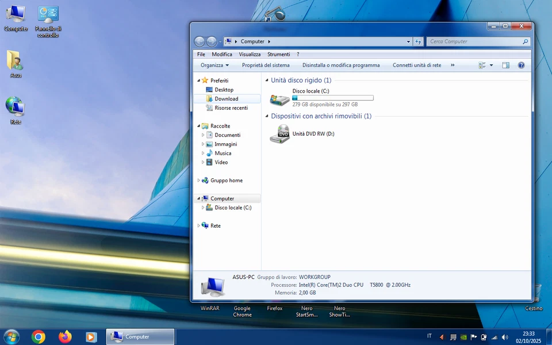The image size is (552, 345).
Task: Click the Back navigation arrow button
Action: [200, 41]
